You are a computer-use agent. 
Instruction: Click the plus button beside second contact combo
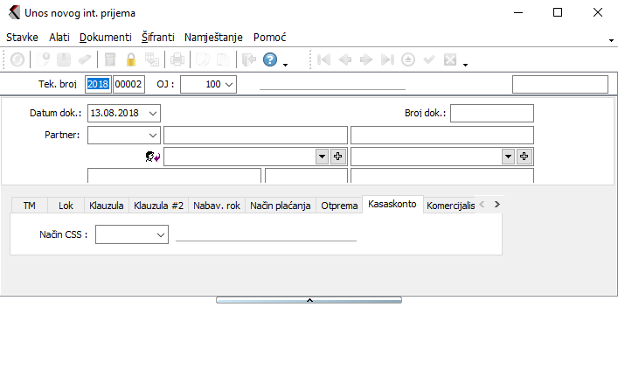(x=524, y=156)
